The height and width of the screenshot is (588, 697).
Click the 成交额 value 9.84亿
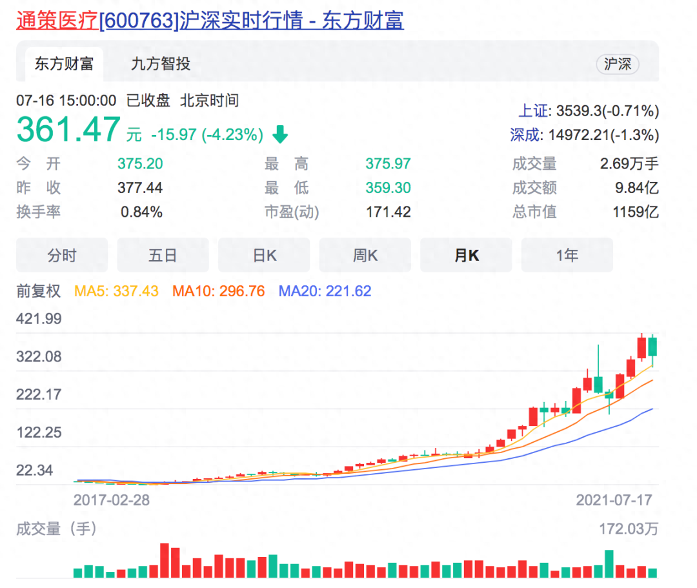point(636,188)
